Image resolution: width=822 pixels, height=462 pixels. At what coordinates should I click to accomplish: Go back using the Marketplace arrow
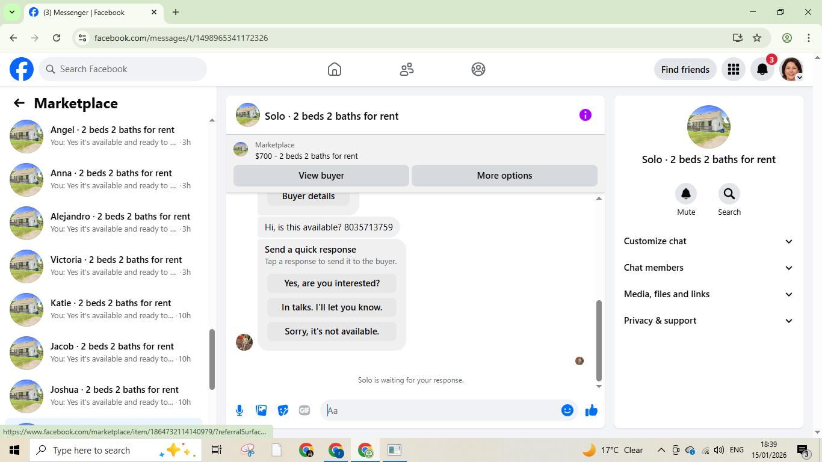pyautogui.click(x=19, y=103)
